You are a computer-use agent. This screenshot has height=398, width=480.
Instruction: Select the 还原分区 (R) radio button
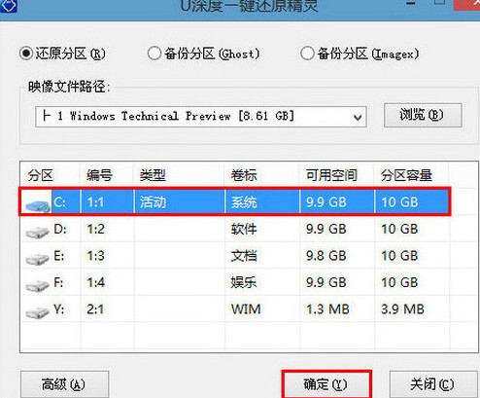pyautogui.click(x=26, y=54)
